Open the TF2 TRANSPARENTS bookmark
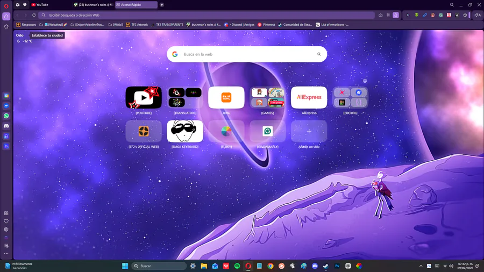This screenshot has height=272, width=484. click(167, 25)
